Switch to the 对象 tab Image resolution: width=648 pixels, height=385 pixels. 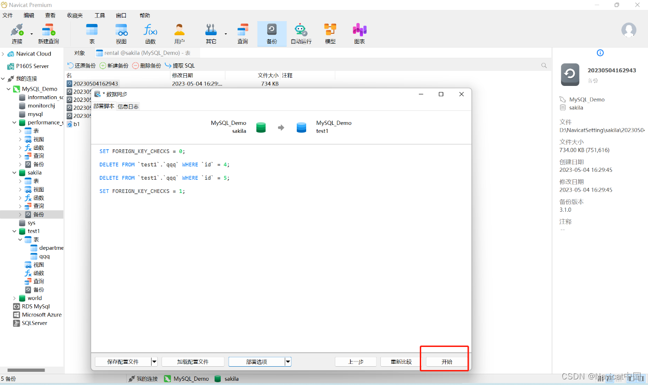pyautogui.click(x=80, y=53)
